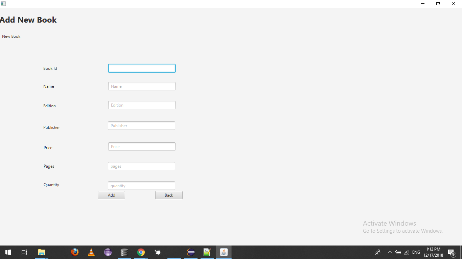Select the running Java application icon
The height and width of the screenshot is (259, 462).
pos(224,252)
